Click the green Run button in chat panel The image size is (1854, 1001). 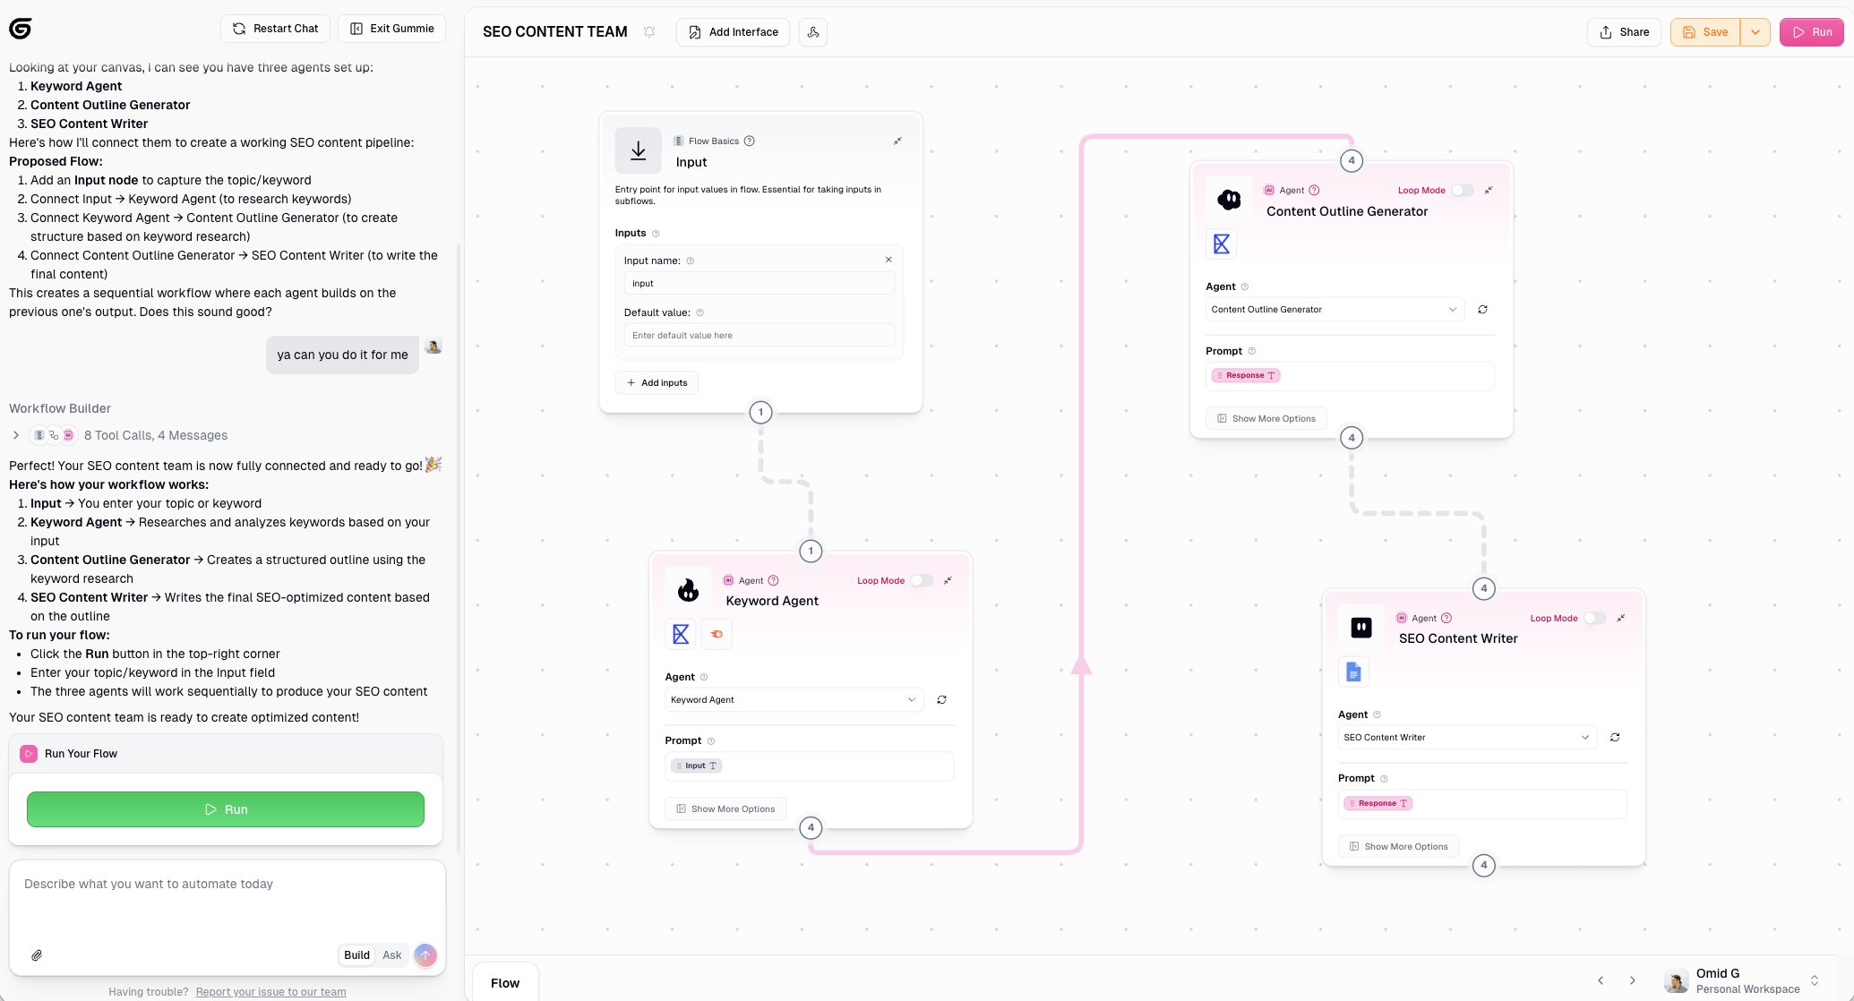click(x=226, y=808)
